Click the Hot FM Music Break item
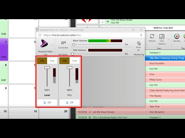The height and width of the screenshot is (138, 185). (x=121, y=20)
